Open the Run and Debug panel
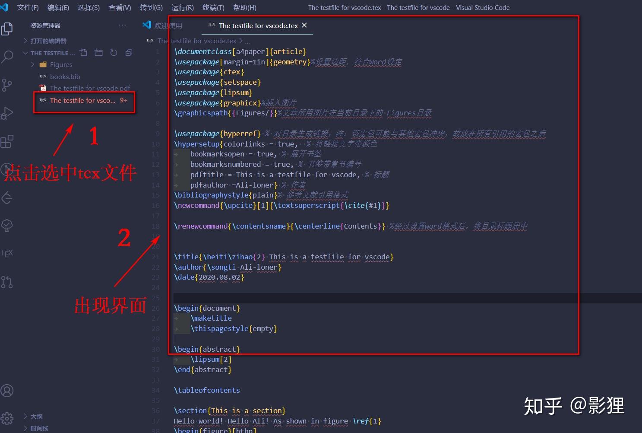Screen dimensions: 642x433 click(x=7, y=113)
